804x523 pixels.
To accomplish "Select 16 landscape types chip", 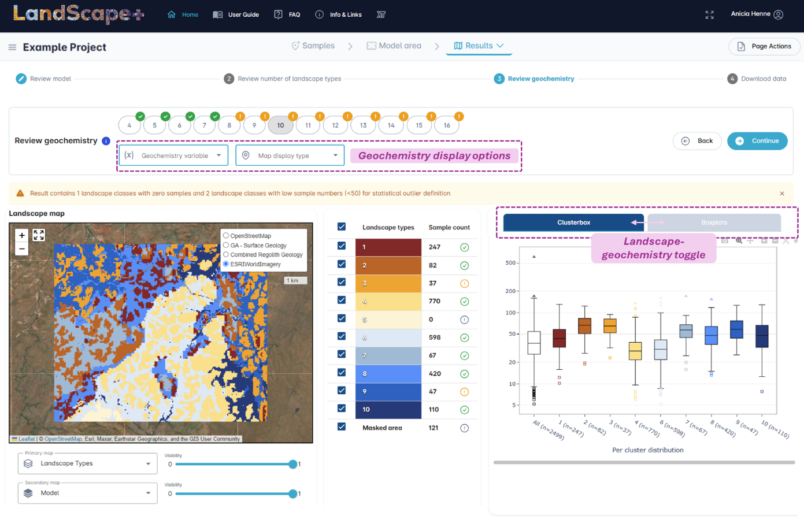I will 447,125.
